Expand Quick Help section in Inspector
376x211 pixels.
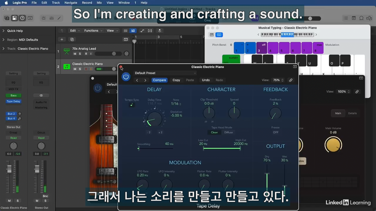click(x=4, y=31)
